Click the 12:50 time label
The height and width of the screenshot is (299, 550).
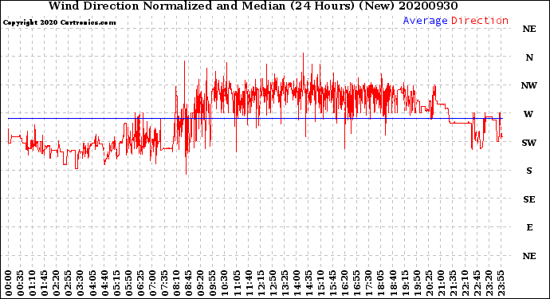273,283
